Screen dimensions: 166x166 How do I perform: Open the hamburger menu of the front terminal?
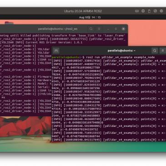pos(163,50)
